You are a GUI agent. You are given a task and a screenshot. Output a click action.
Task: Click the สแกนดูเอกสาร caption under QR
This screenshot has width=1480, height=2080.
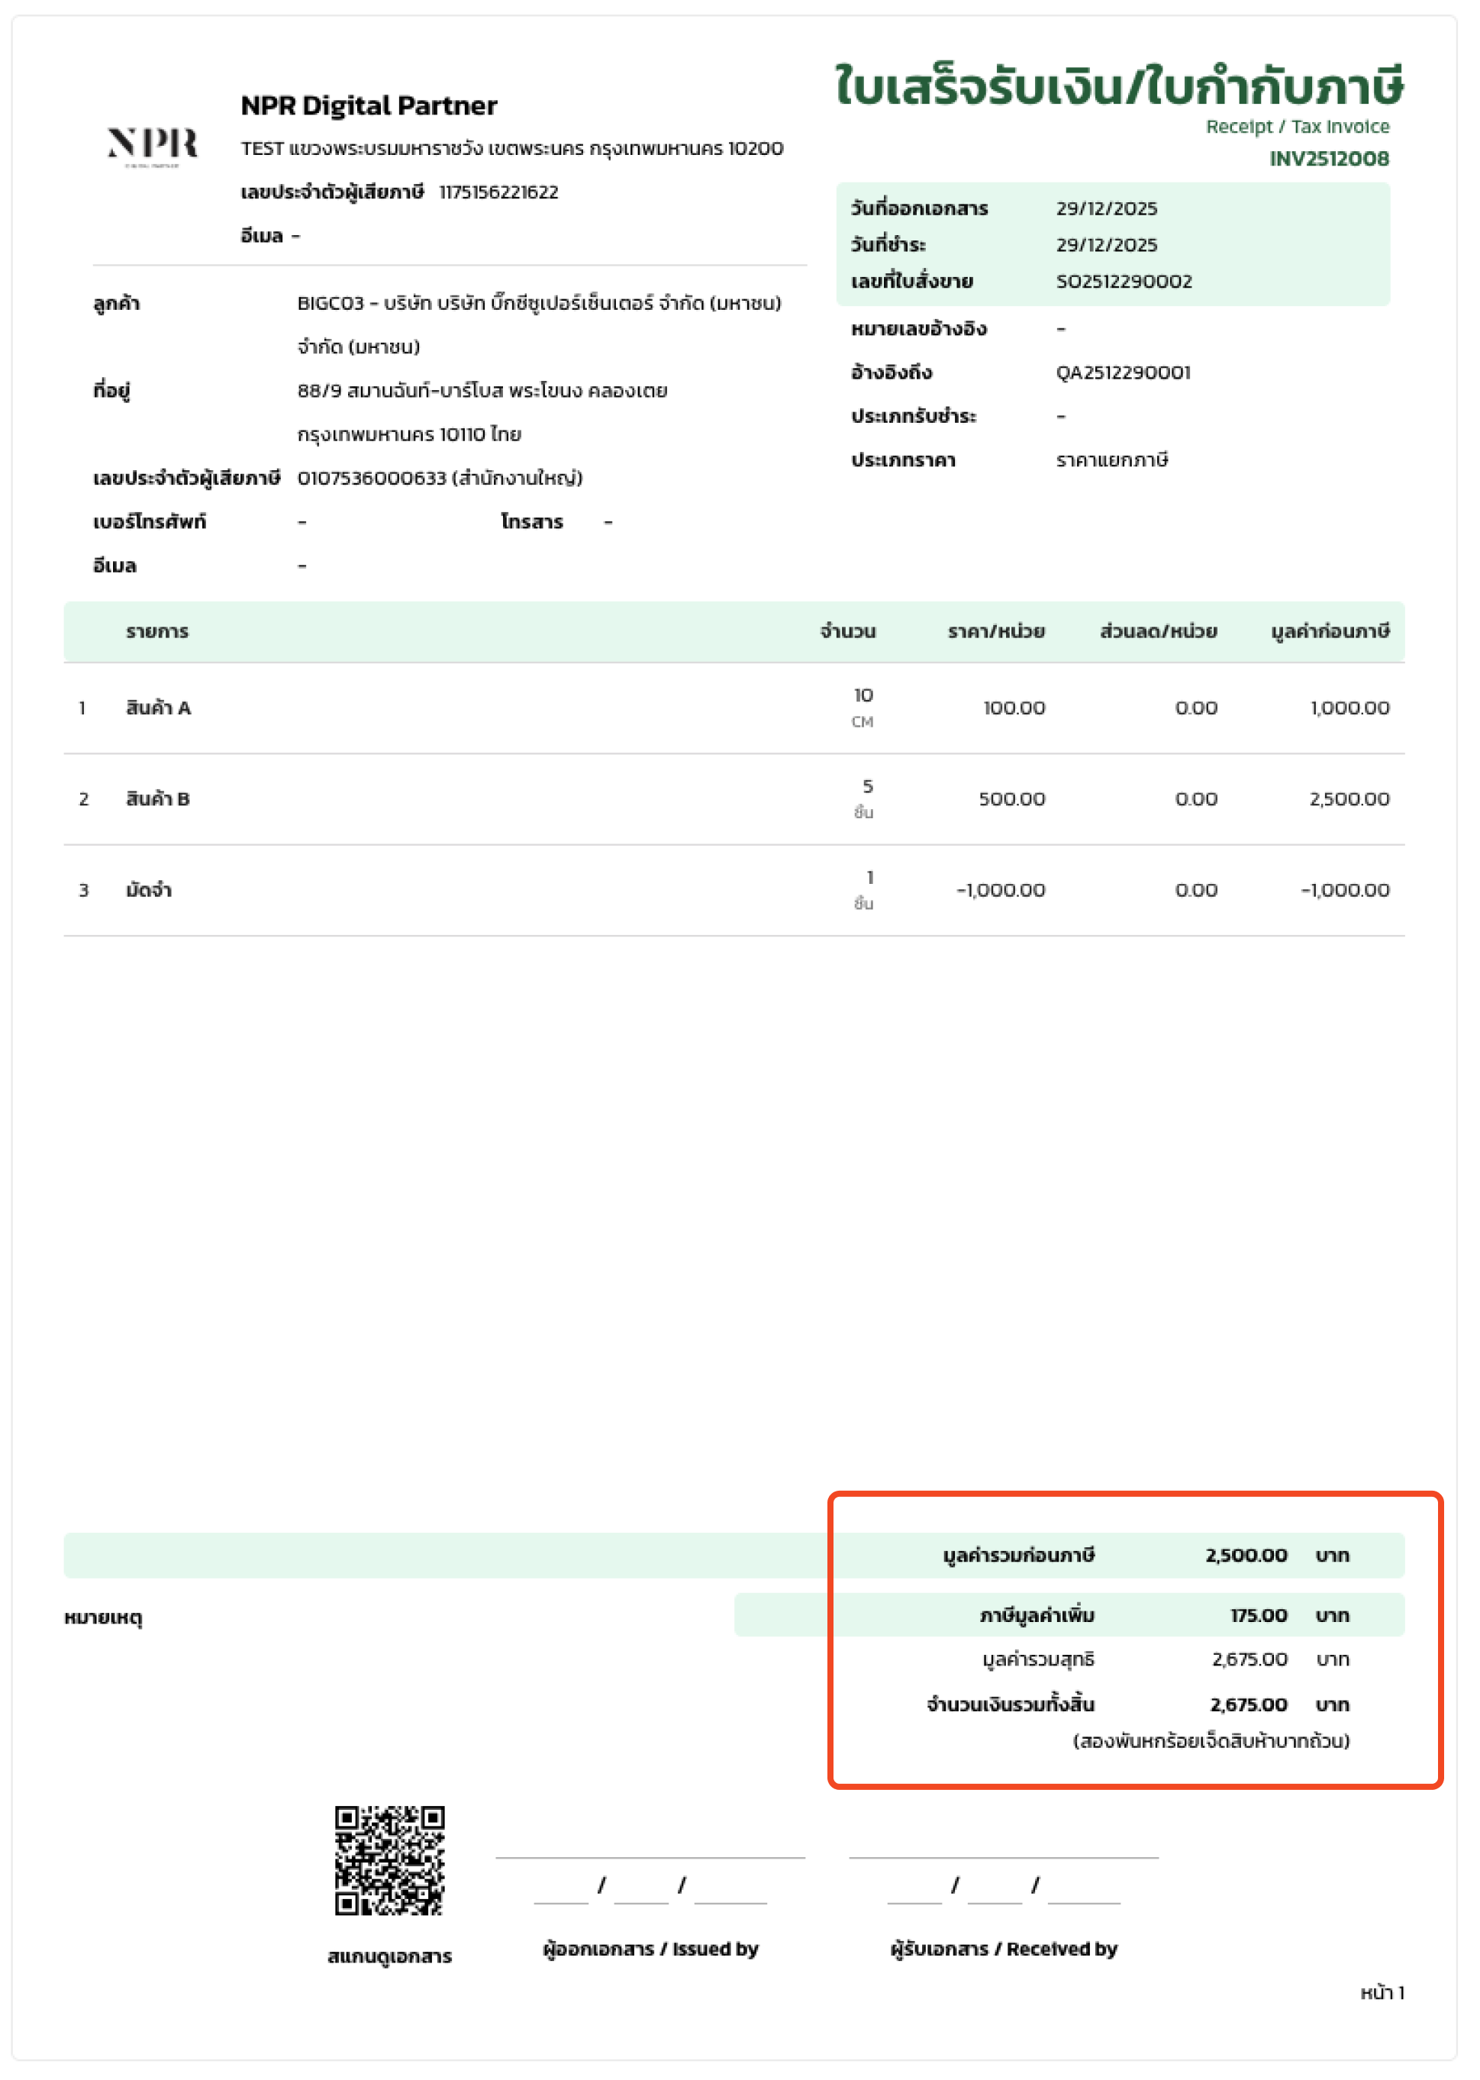point(389,1956)
